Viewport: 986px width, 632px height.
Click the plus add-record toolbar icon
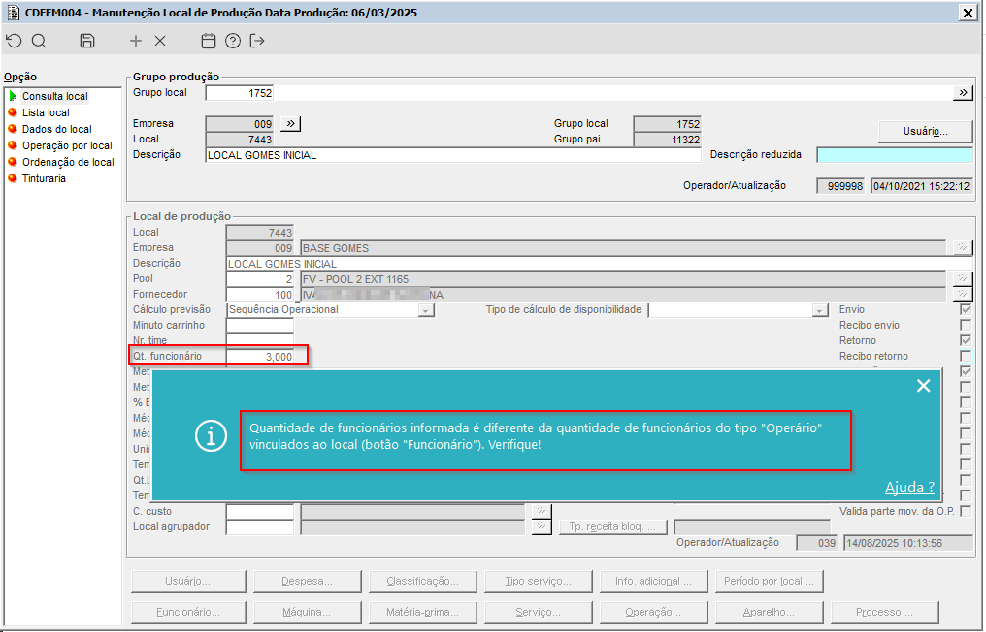point(136,41)
